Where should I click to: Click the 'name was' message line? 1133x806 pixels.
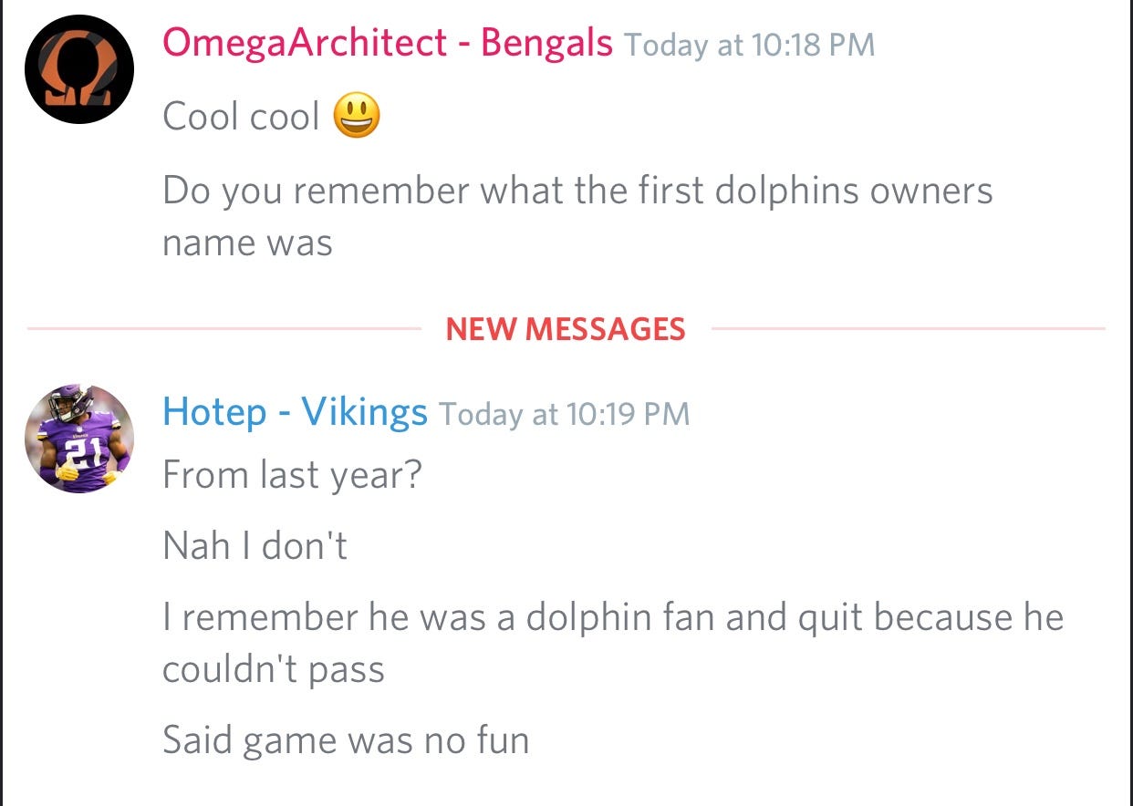tap(247, 243)
